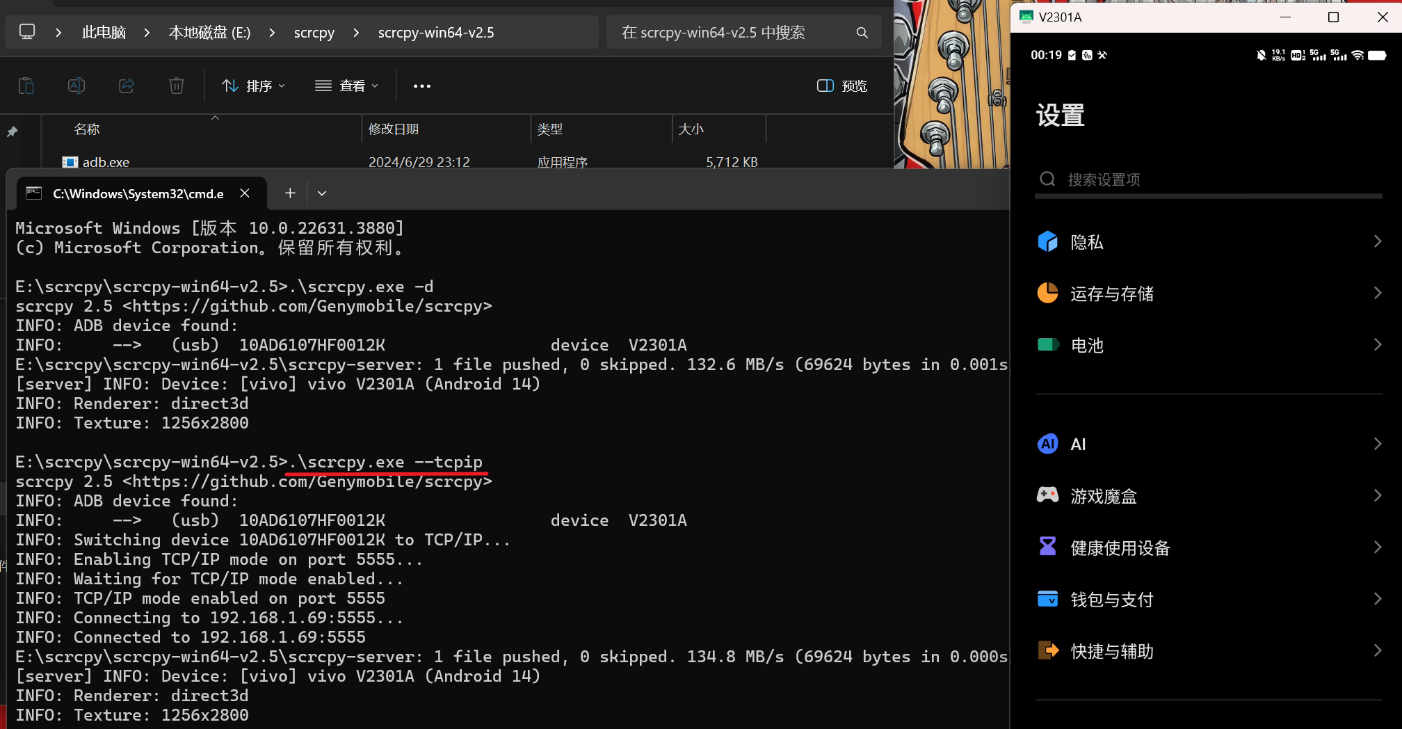Click scrcpy-win64-v2.5 breadcrumb segment
The image size is (1402, 729).
click(x=436, y=33)
